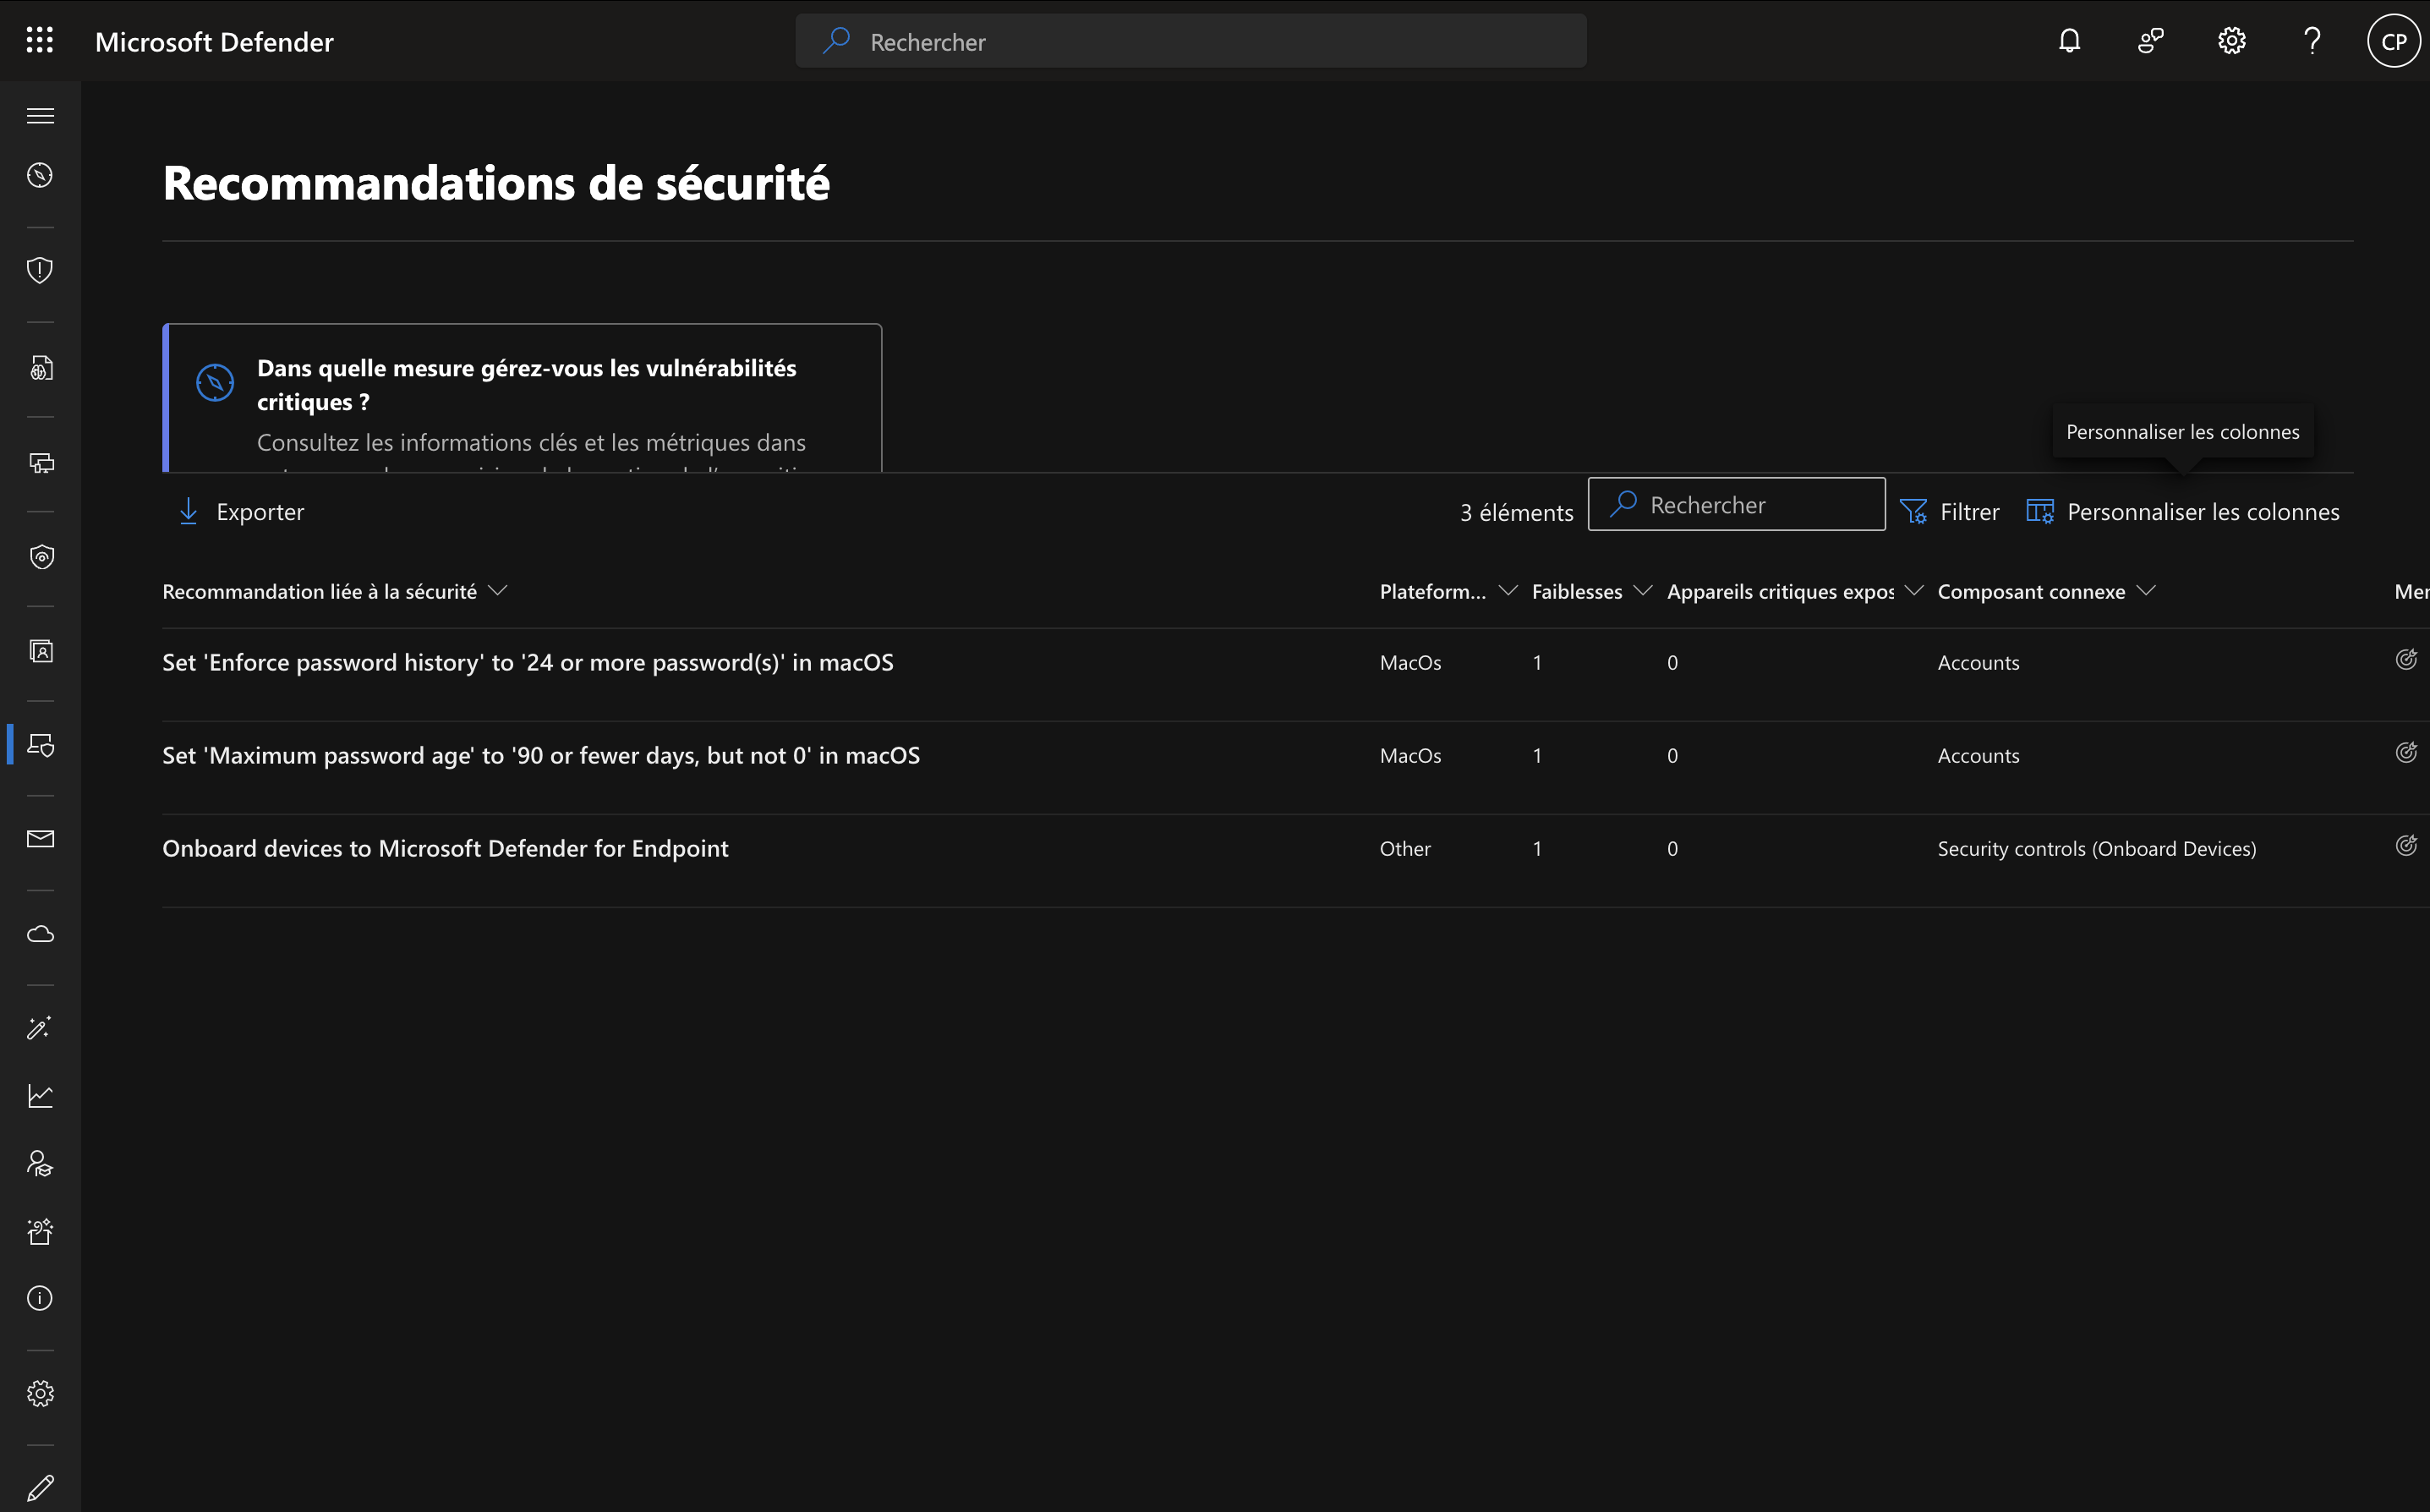
Task: Open the Composant connexe column chevron
Action: (x=2145, y=590)
